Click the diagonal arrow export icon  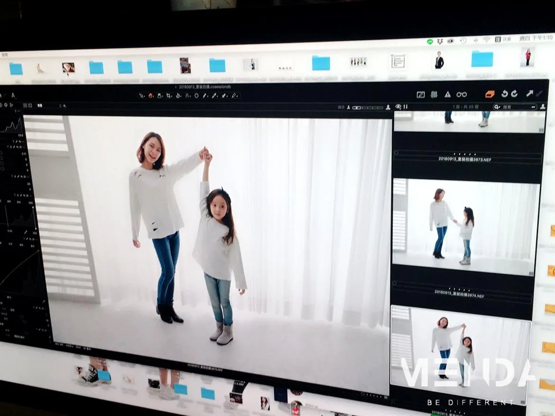tap(529, 94)
